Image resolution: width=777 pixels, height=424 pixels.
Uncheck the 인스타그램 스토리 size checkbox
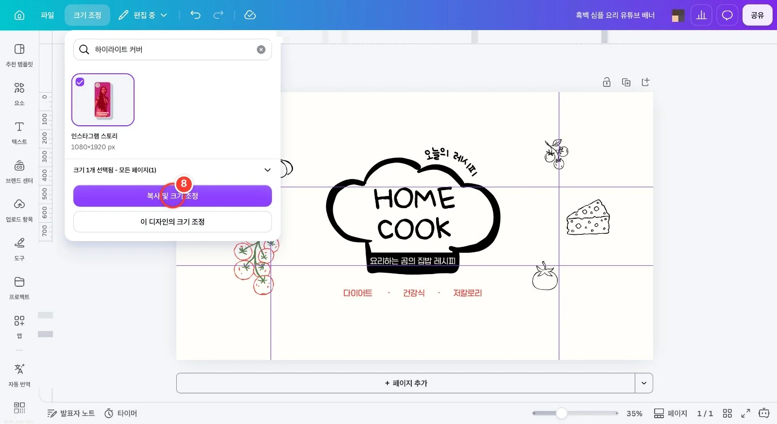(x=80, y=82)
